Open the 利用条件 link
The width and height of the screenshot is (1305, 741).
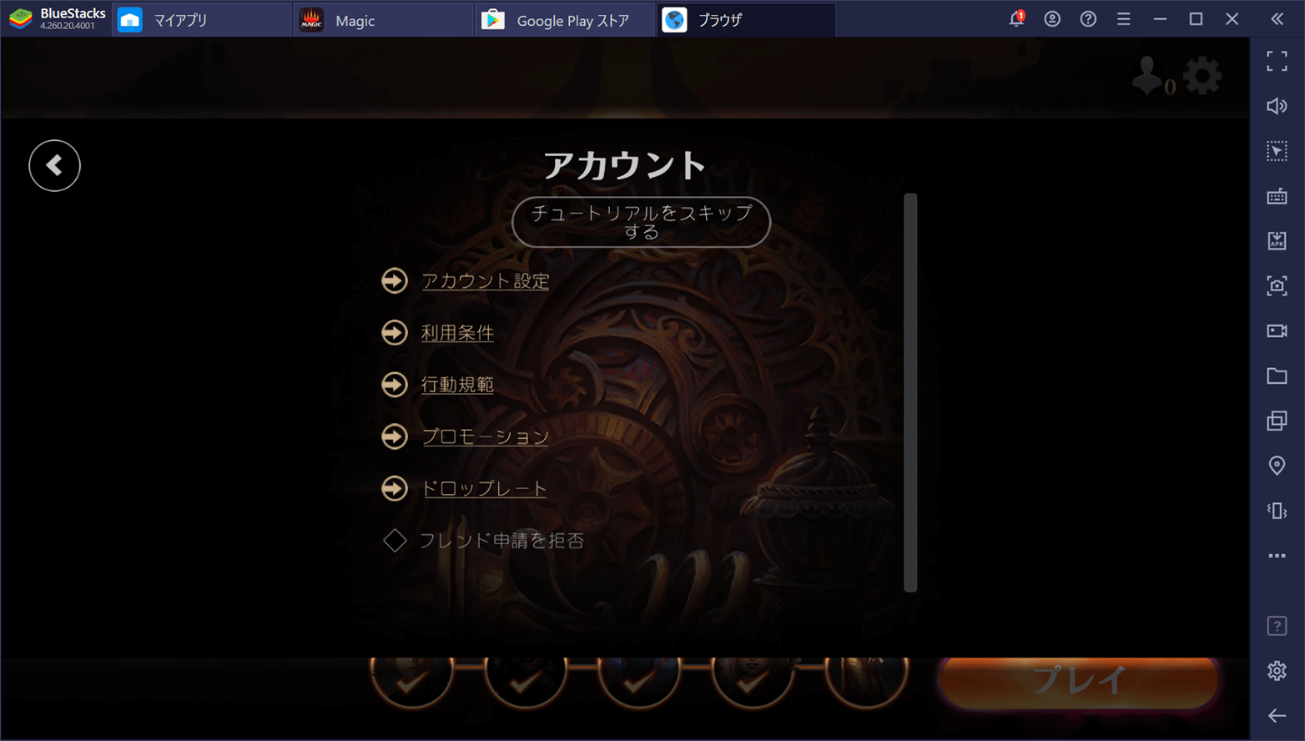[457, 332]
